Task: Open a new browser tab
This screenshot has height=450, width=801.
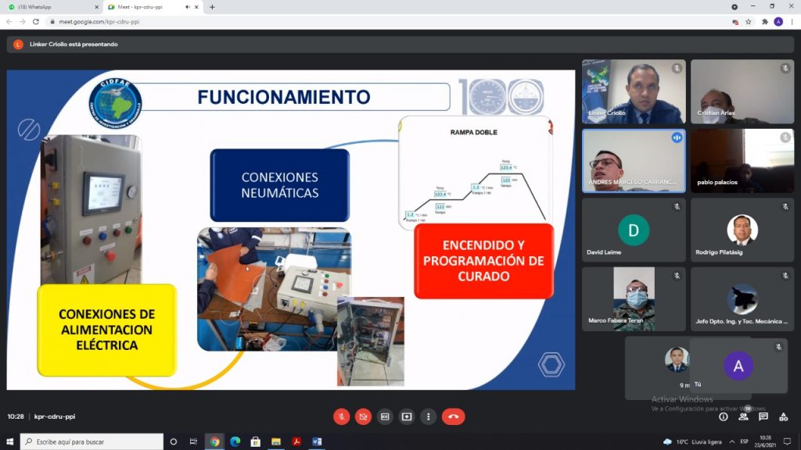Action: [x=212, y=7]
